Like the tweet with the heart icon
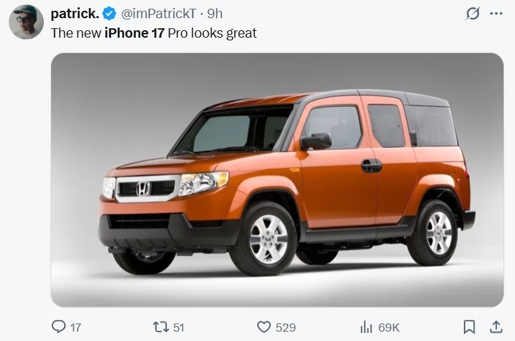 [x=264, y=327]
